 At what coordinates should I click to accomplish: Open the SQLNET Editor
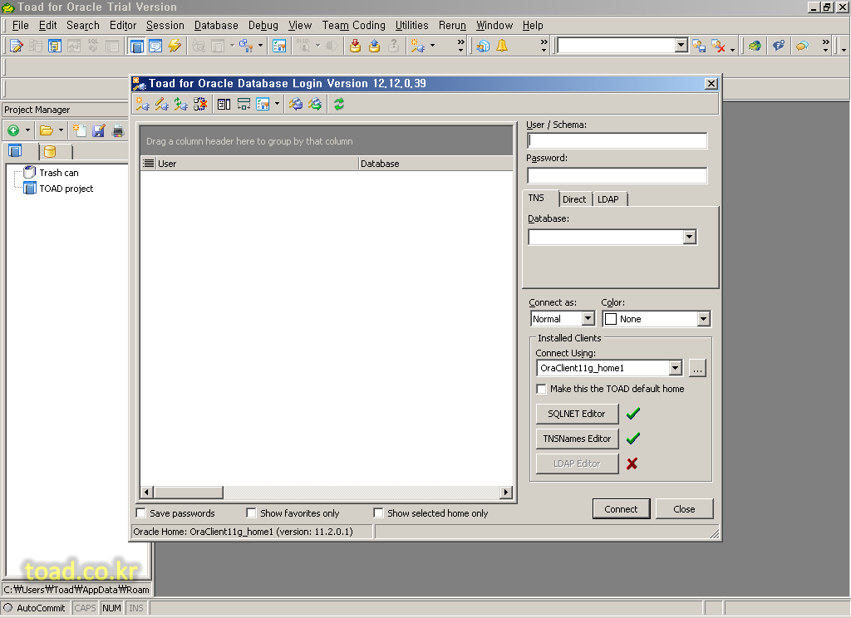coord(577,414)
